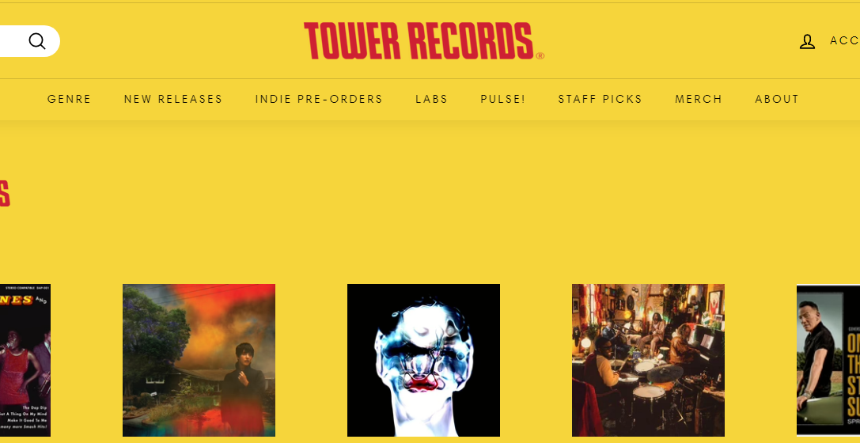Open Indie Pre-Orders page
860x443 pixels.
319,99
